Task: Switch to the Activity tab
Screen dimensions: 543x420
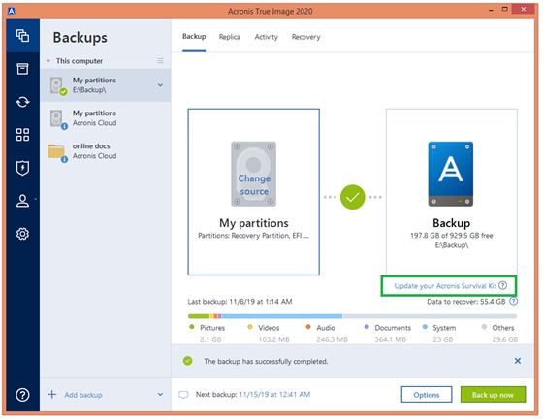Action: click(266, 37)
